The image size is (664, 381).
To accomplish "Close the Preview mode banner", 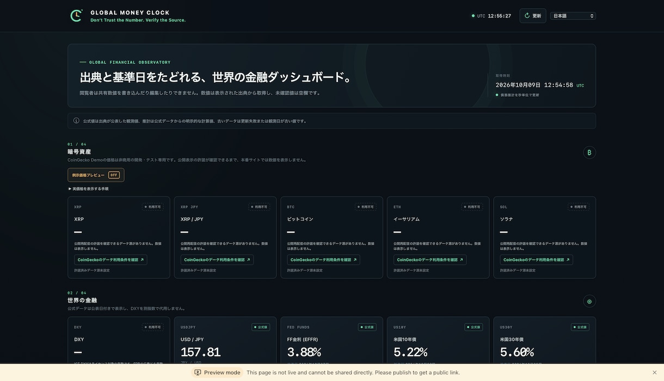I will [654, 372].
